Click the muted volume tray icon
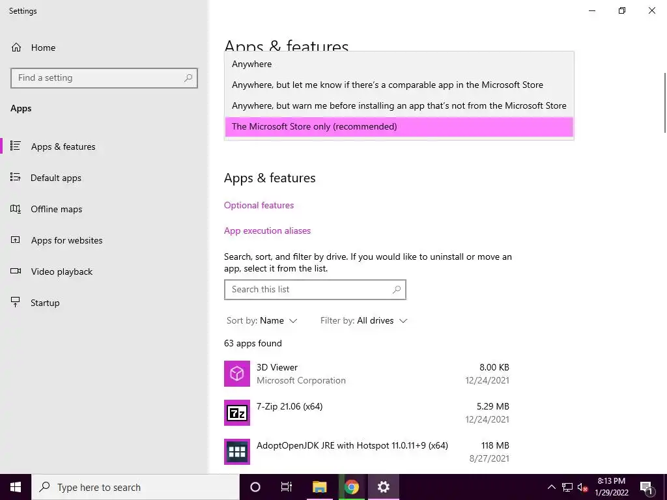Viewport: 667px width, 500px height. [x=582, y=487]
